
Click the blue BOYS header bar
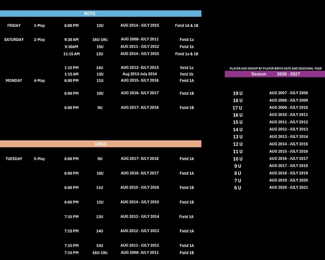(x=100, y=14)
